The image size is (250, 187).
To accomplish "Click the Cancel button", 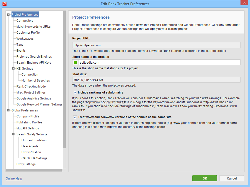I will 232,178.
